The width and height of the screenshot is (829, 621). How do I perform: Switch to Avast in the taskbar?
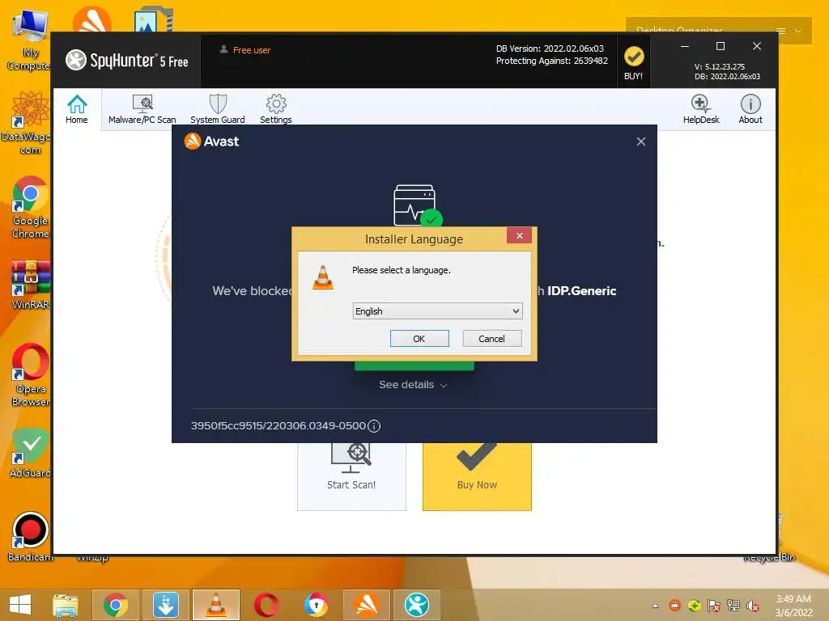tap(367, 605)
